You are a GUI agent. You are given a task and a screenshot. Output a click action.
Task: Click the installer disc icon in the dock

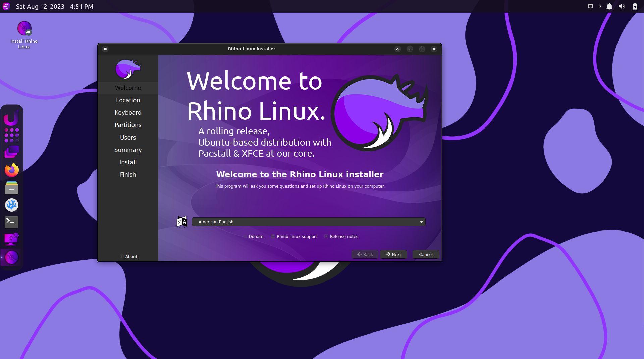click(12, 257)
